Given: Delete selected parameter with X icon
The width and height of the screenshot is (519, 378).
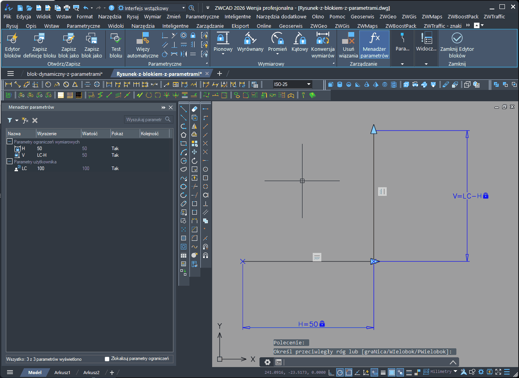Looking at the screenshot, I should coord(35,120).
